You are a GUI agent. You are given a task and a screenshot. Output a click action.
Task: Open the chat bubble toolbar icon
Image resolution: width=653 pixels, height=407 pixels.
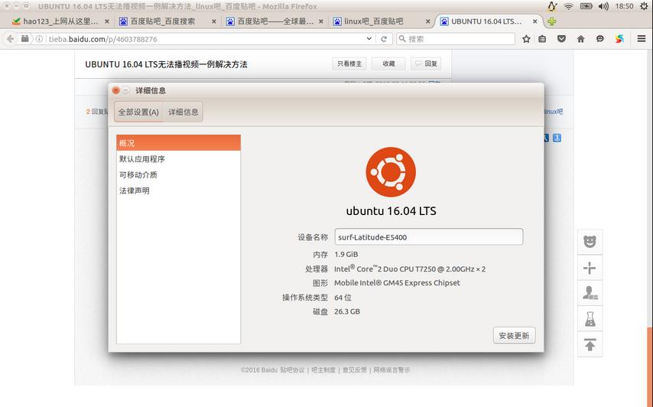tap(599, 39)
